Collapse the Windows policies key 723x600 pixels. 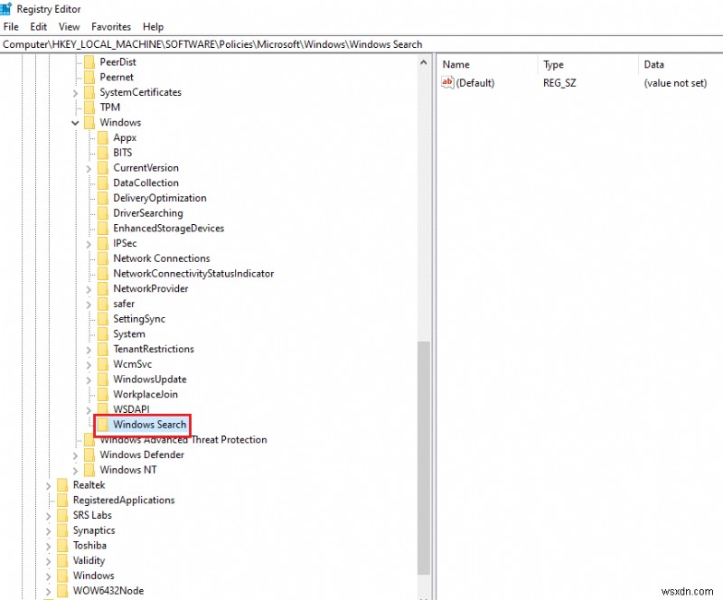pyautogui.click(x=75, y=123)
